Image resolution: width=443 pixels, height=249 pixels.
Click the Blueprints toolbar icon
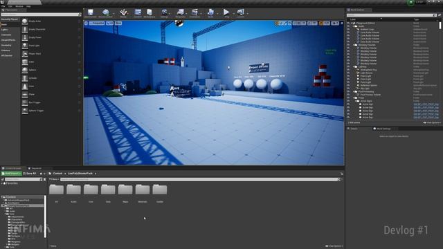(x=180, y=13)
